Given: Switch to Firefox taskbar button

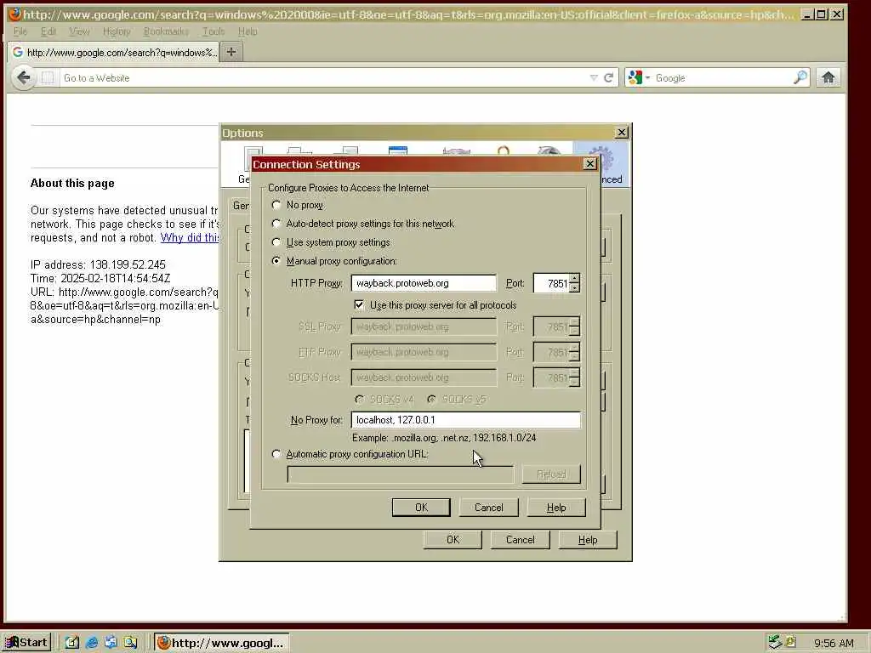Looking at the screenshot, I should tap(221, 643).
